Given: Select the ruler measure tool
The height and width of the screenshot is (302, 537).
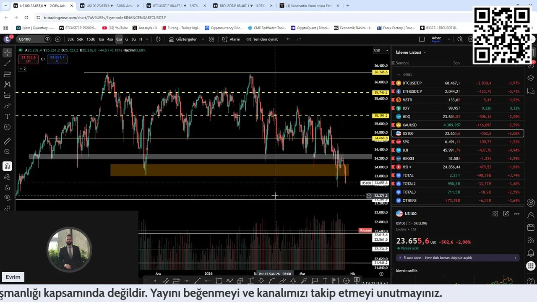Looking at the screenshot, I should pos(7,141).
